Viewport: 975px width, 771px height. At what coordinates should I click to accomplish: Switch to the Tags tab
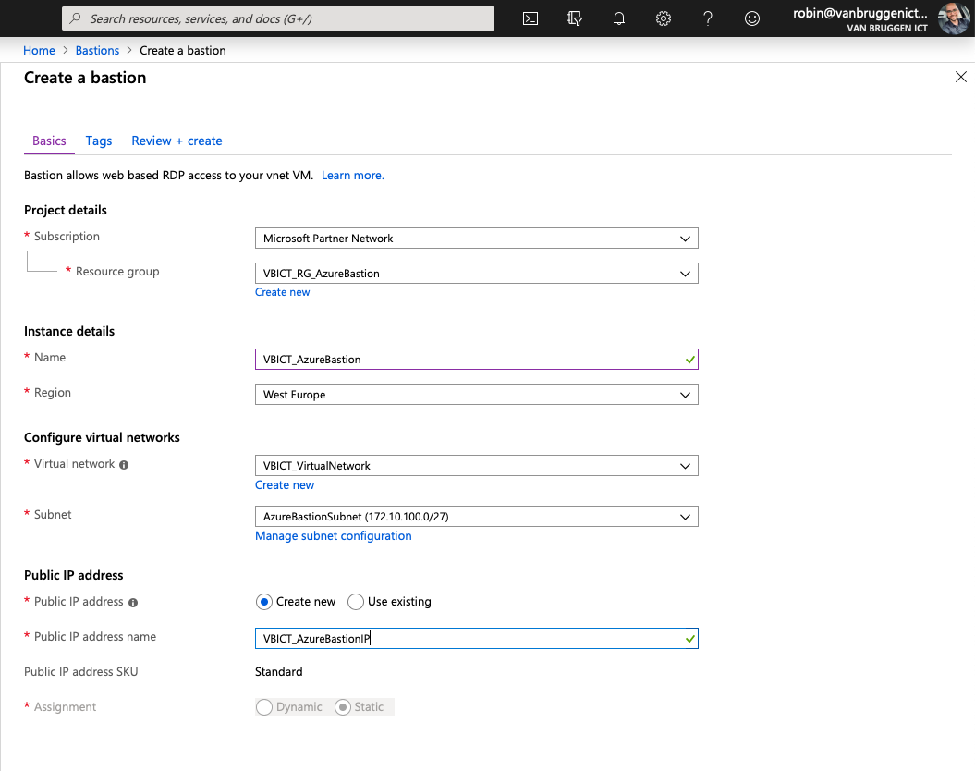pos(98,141)
